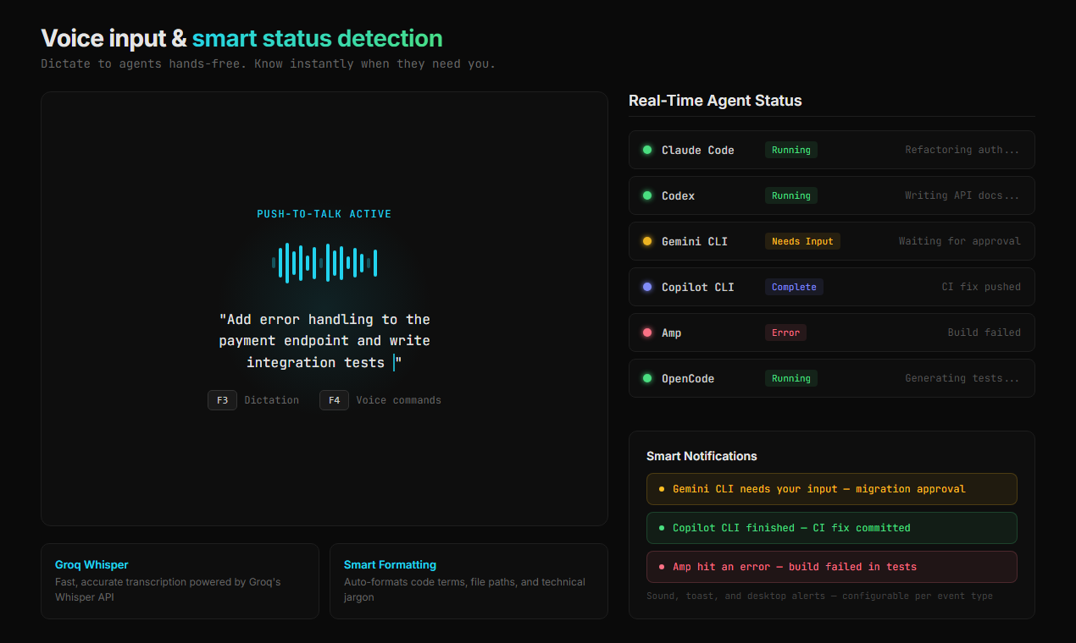Click the Groq Whisper card title
The image size is (1076, 643).
pyautogui.click(x=92, y=564)
